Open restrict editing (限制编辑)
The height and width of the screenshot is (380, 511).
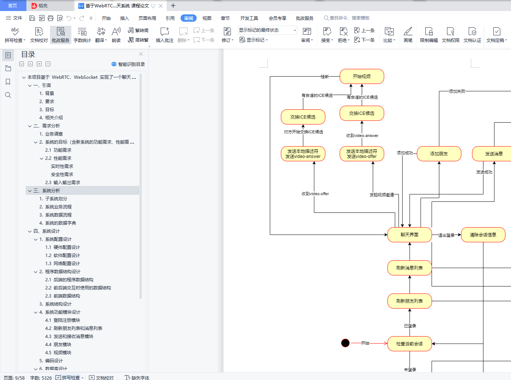click(x=429, y=35)
